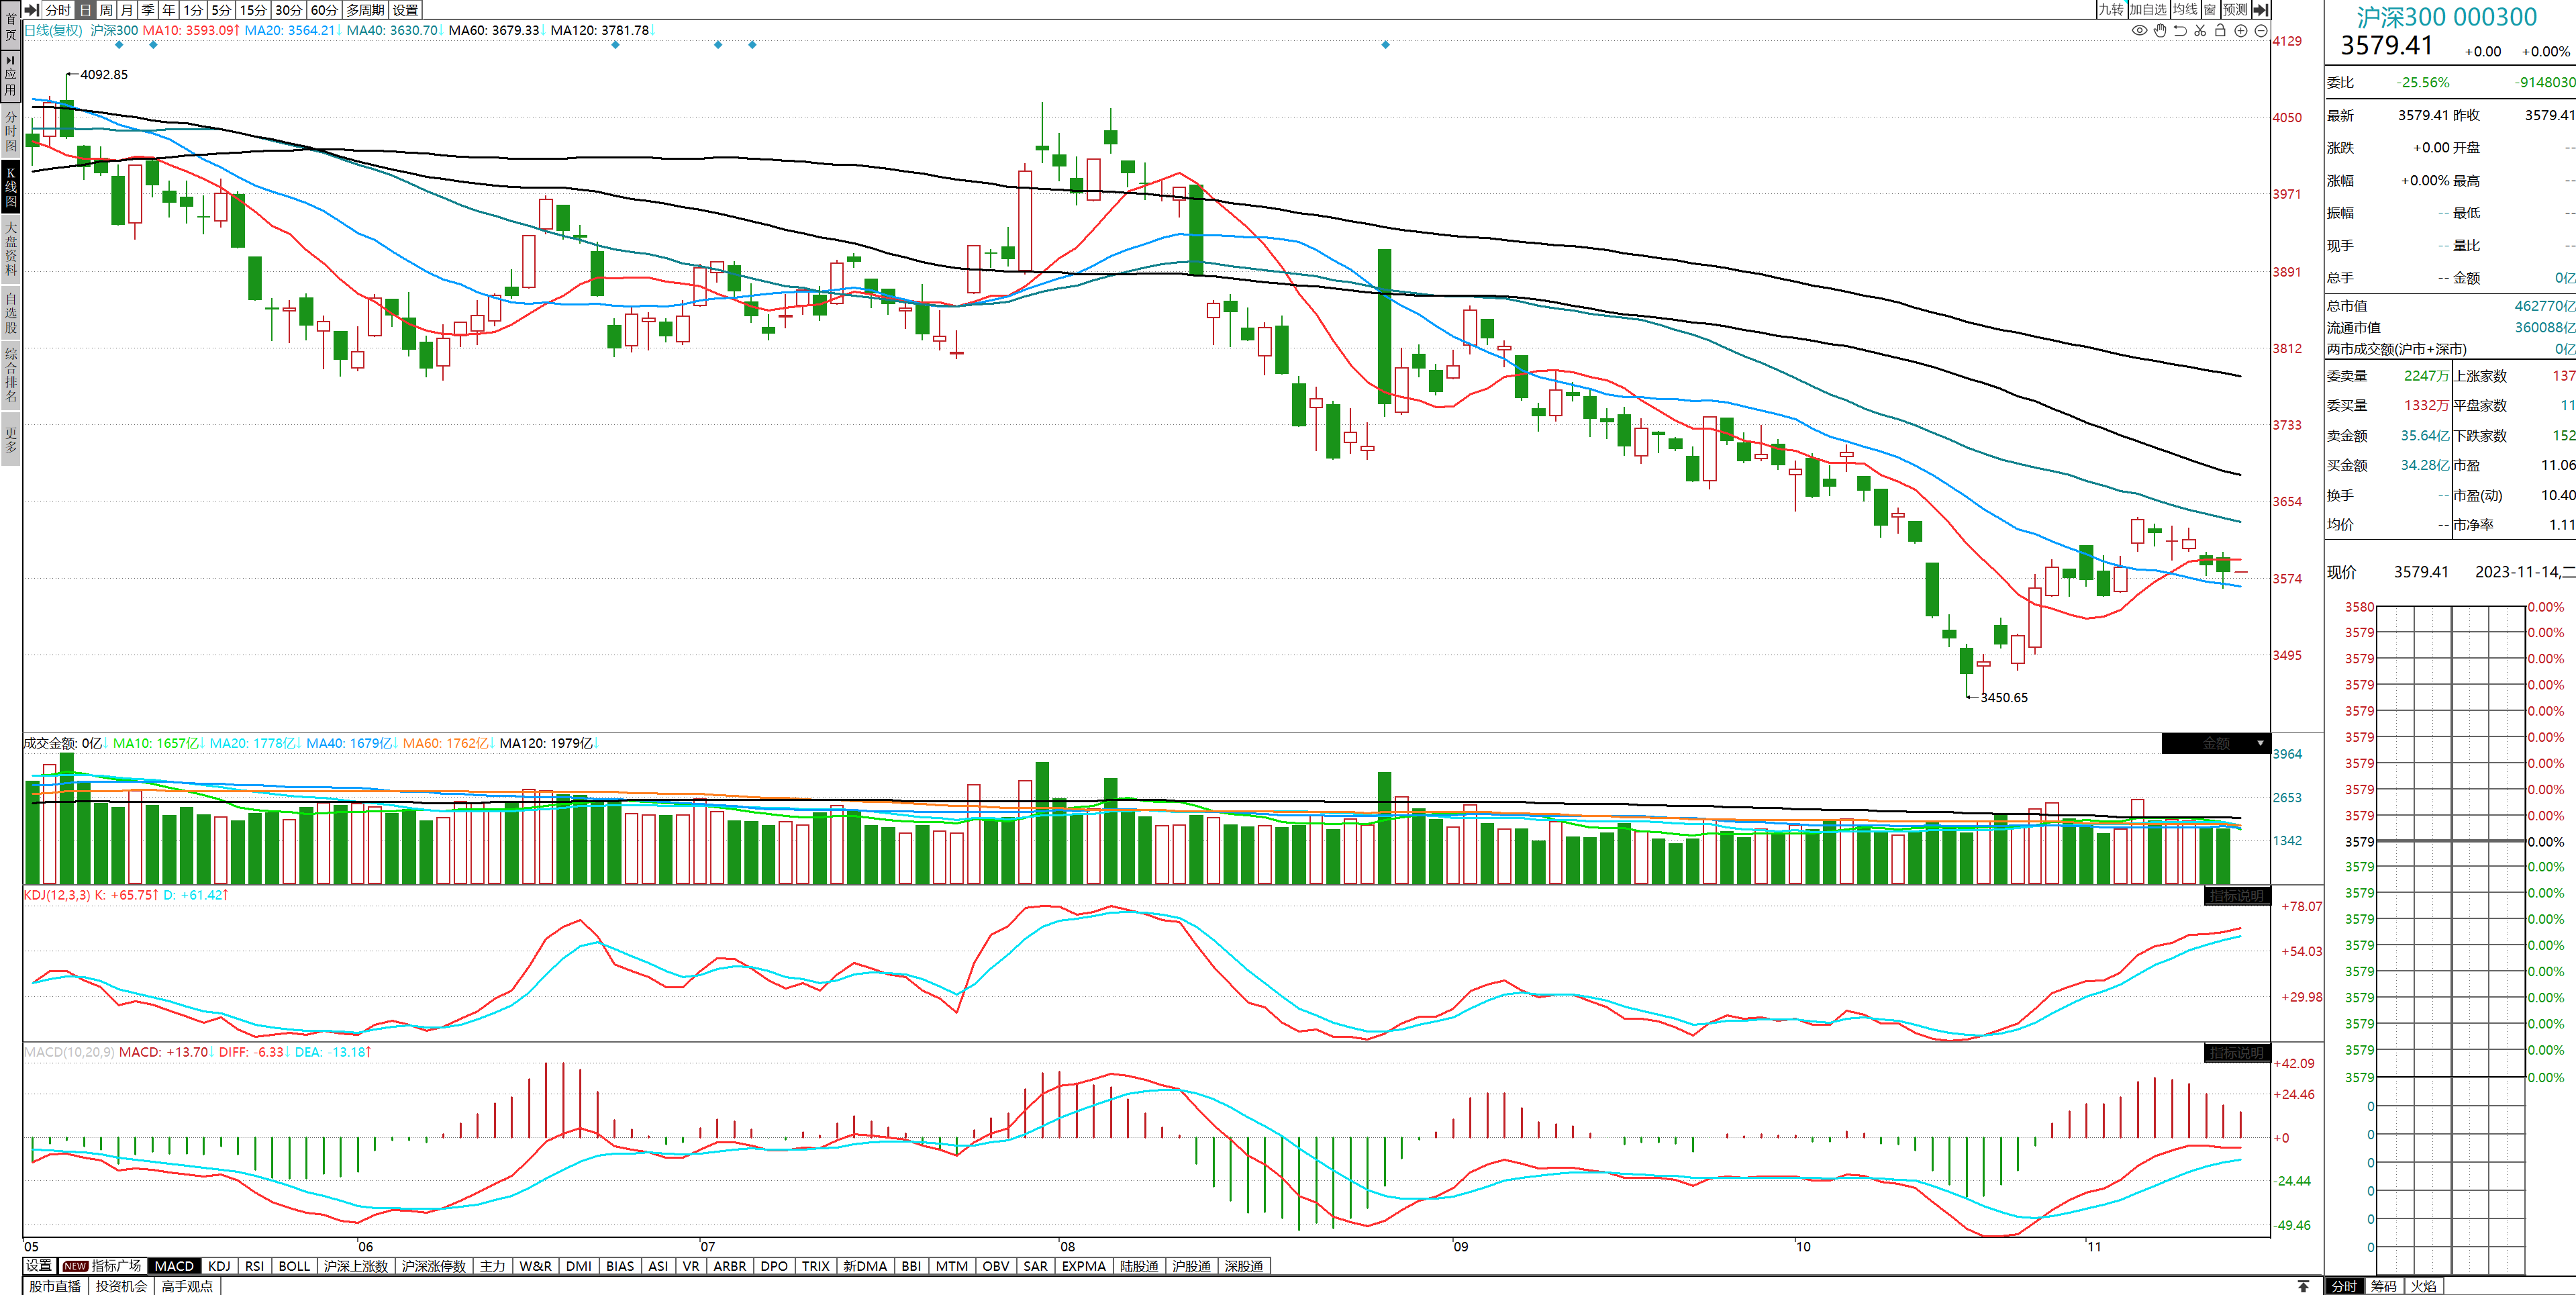Click the MA10 red legend label

pyautogui.click(x=190, y=30)
